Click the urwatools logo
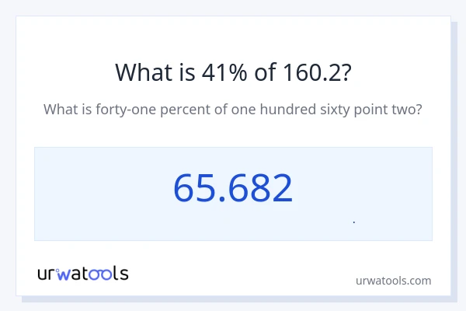This screenshot has width=466, height=311. pos(82,273)
